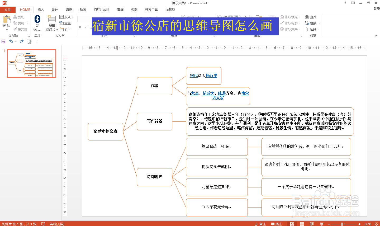Click the Sign in (登录) link

[377, 9]
